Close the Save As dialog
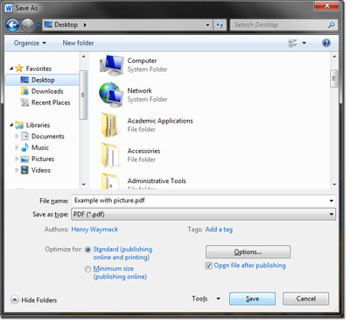 coord(326,6)
